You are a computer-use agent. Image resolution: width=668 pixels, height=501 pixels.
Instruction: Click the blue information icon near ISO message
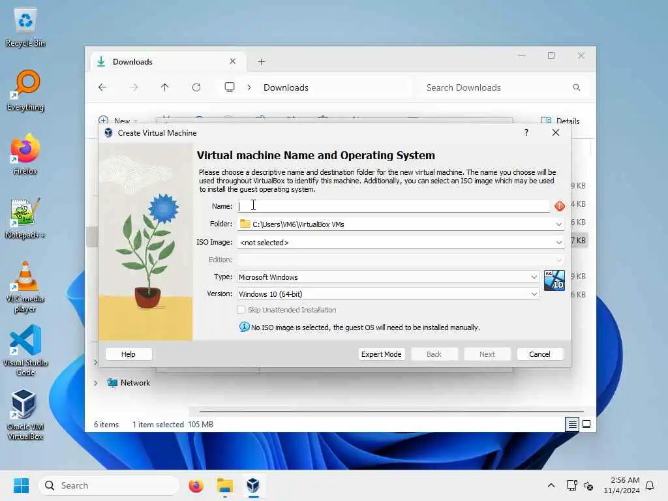click(244, 327)
